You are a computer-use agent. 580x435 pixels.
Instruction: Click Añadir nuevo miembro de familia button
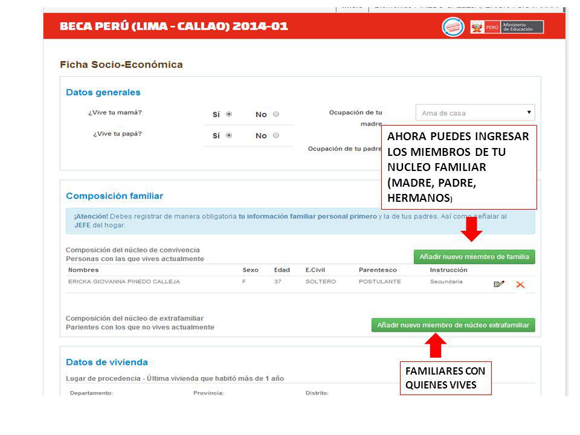tap(474, 257)
